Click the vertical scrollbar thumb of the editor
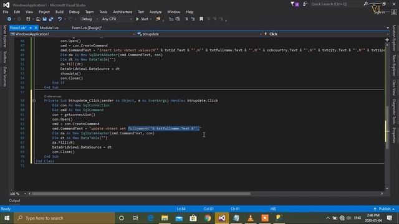 pyautogui.click(x=387, y=127)
